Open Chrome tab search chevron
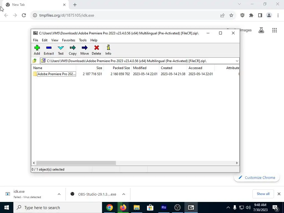The image size is (284, 213). pos(239,4)
